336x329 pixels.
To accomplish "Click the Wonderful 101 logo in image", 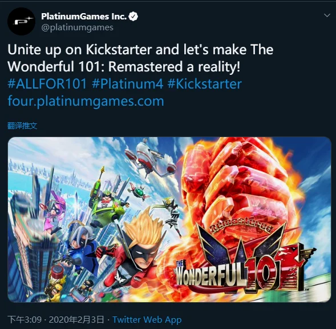I will pyautogui.click(x=244, y=260).
